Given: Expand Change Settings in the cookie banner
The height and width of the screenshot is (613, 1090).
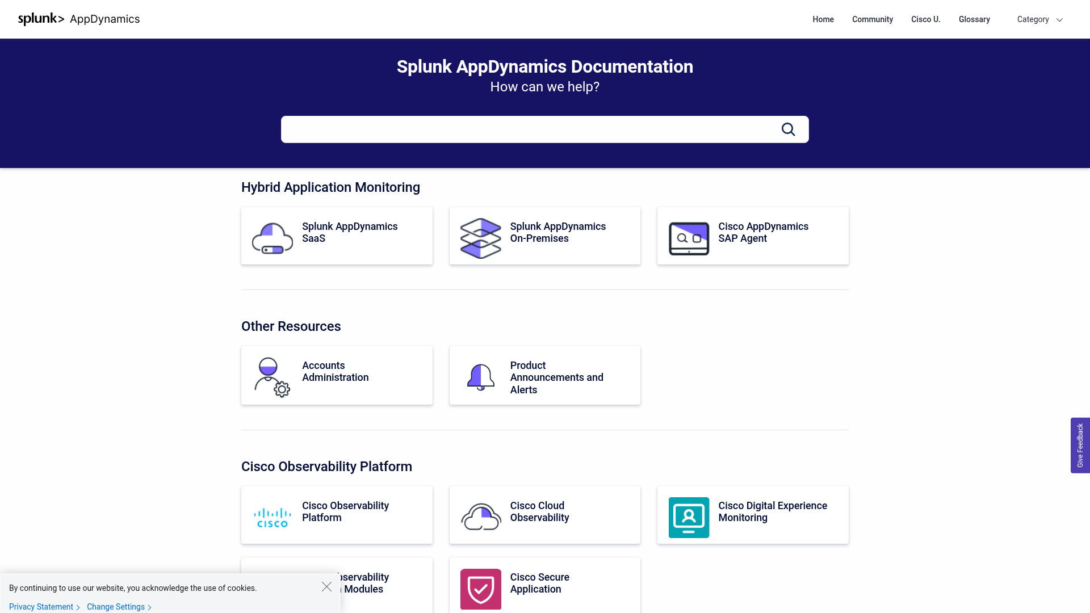Looking at the screenshot, I should pos(116,607).
